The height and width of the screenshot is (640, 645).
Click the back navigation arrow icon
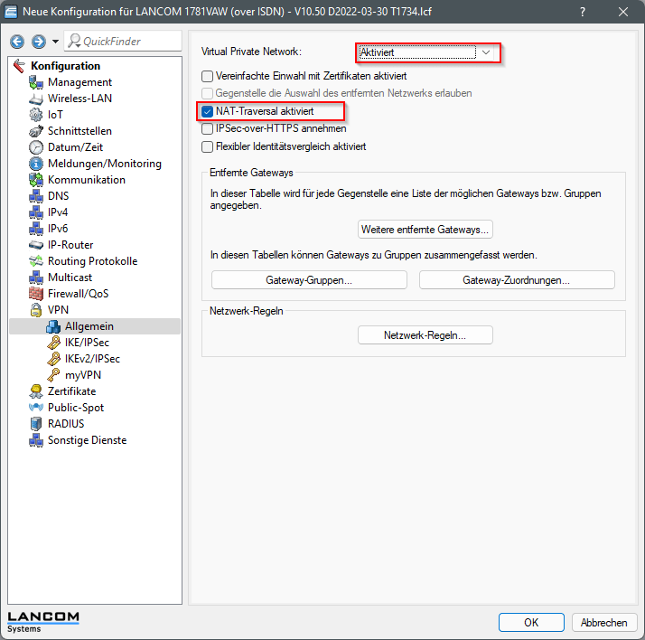tap(17, 42)
